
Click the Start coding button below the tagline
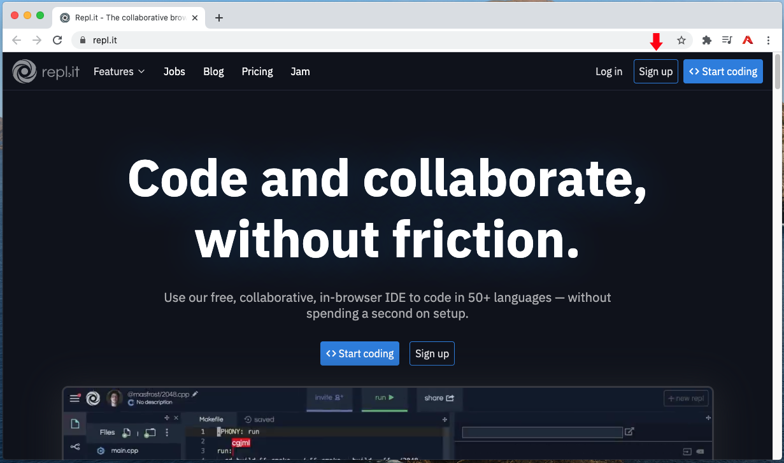click(360, 353)
